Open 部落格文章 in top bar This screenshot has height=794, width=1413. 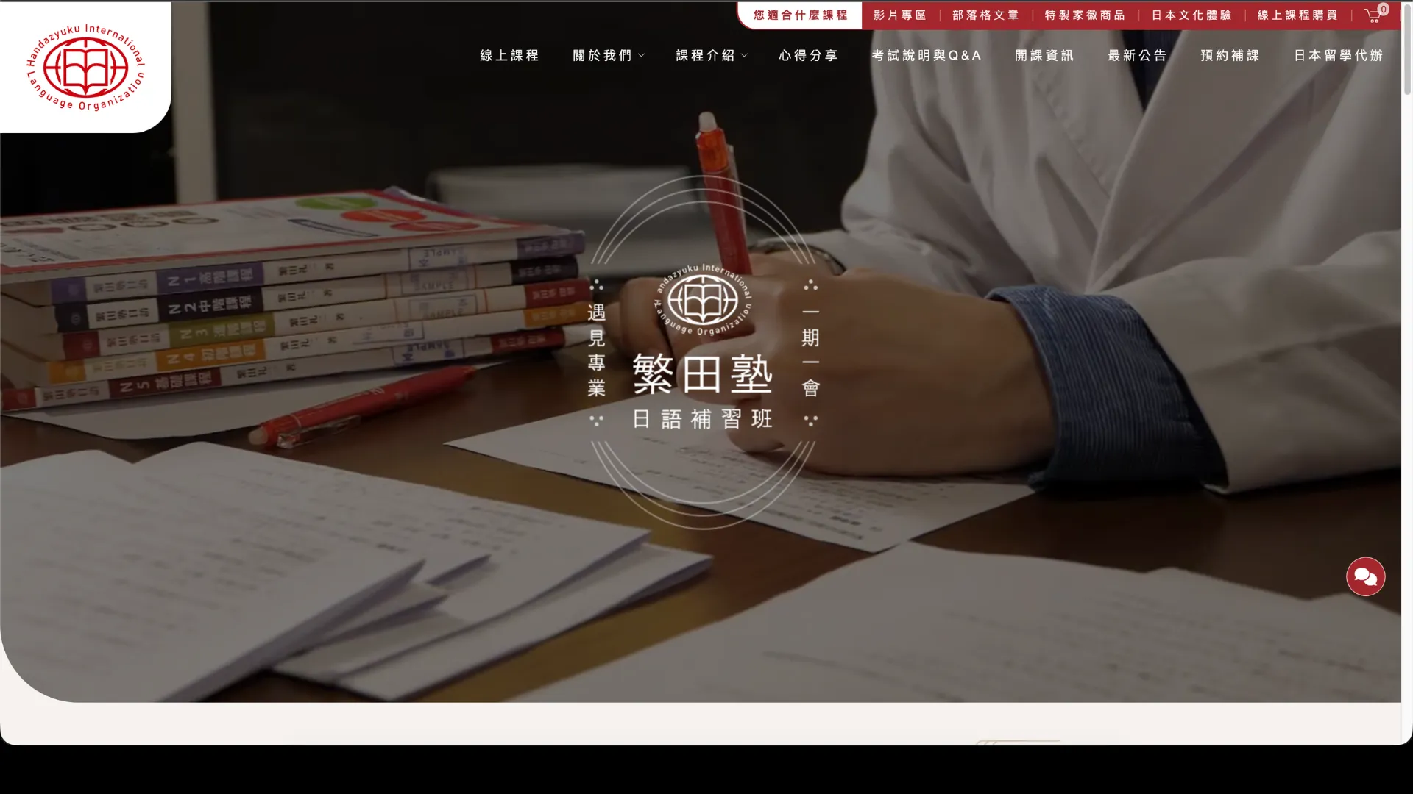[985, 15]
